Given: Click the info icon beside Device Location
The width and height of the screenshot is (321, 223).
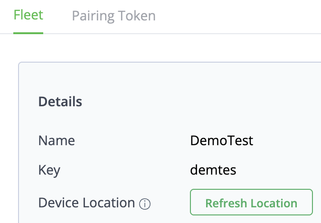Looking at the screenshot, I should click(145, 204).
